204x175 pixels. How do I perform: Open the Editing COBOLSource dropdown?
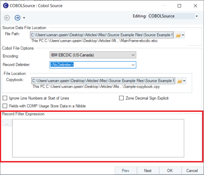pos(197,16)
